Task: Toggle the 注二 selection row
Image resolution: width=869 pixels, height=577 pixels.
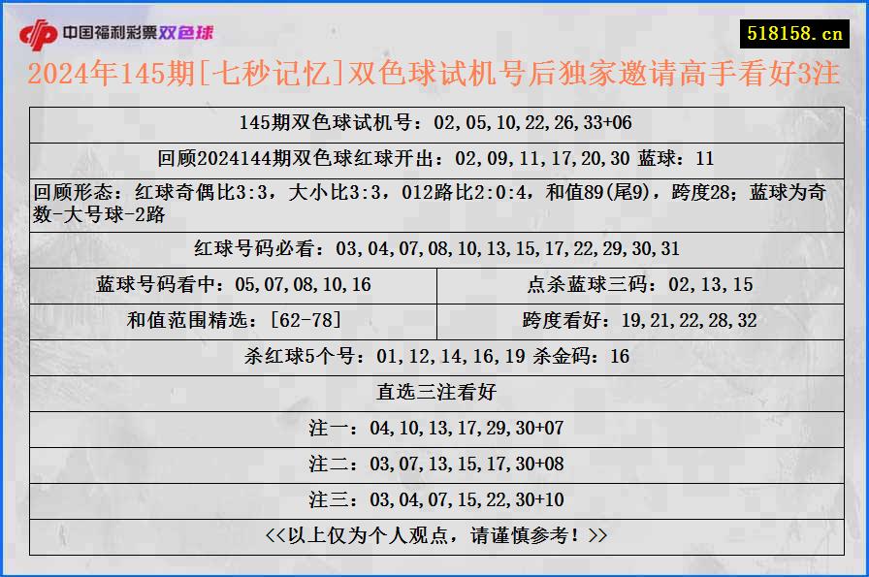Action: (x=434, y=464)
